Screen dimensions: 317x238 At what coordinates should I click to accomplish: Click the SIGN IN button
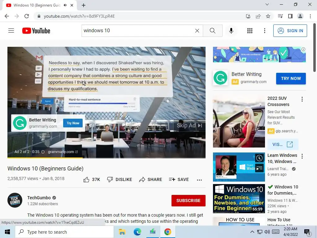pyautogui.click(x=290, y=31)
